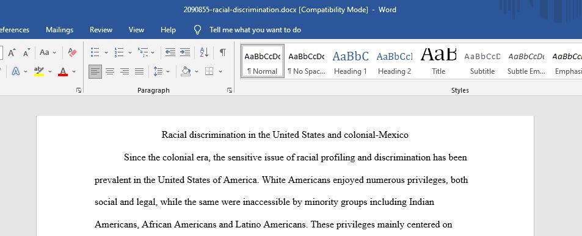Toggle justify alignment

pyautogui.click(x=139, y=71)
